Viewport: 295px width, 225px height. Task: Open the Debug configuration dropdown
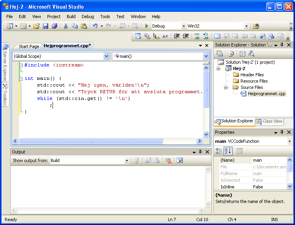184,26
